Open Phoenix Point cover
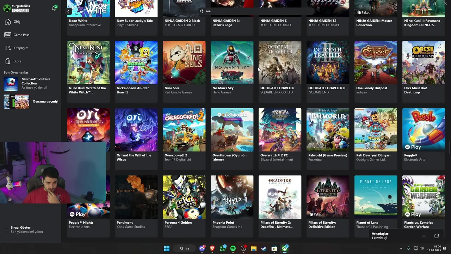Screen dimensions: 451x254 [x=232, y=197]
